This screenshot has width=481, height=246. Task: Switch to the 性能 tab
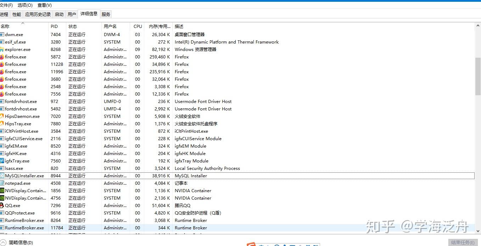click(17, 14)
